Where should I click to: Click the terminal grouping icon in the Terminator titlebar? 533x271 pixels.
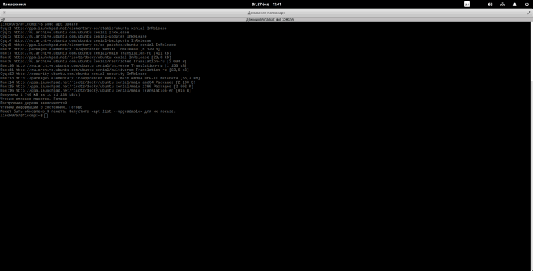pyautogui.click(x=3, y=20)
